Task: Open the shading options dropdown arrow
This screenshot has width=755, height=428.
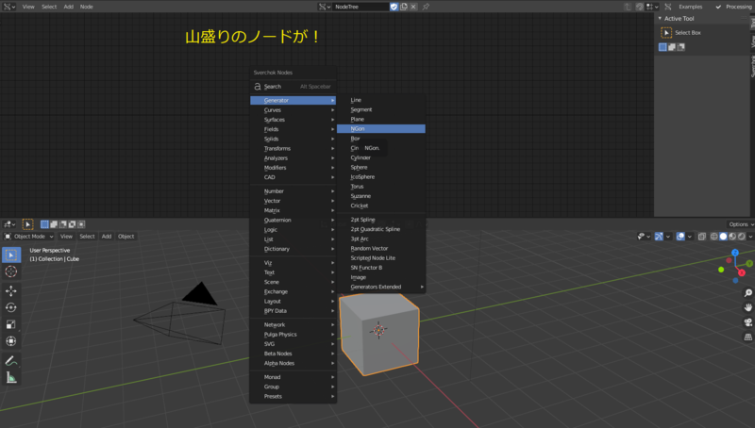Action: tap(750, 236)
